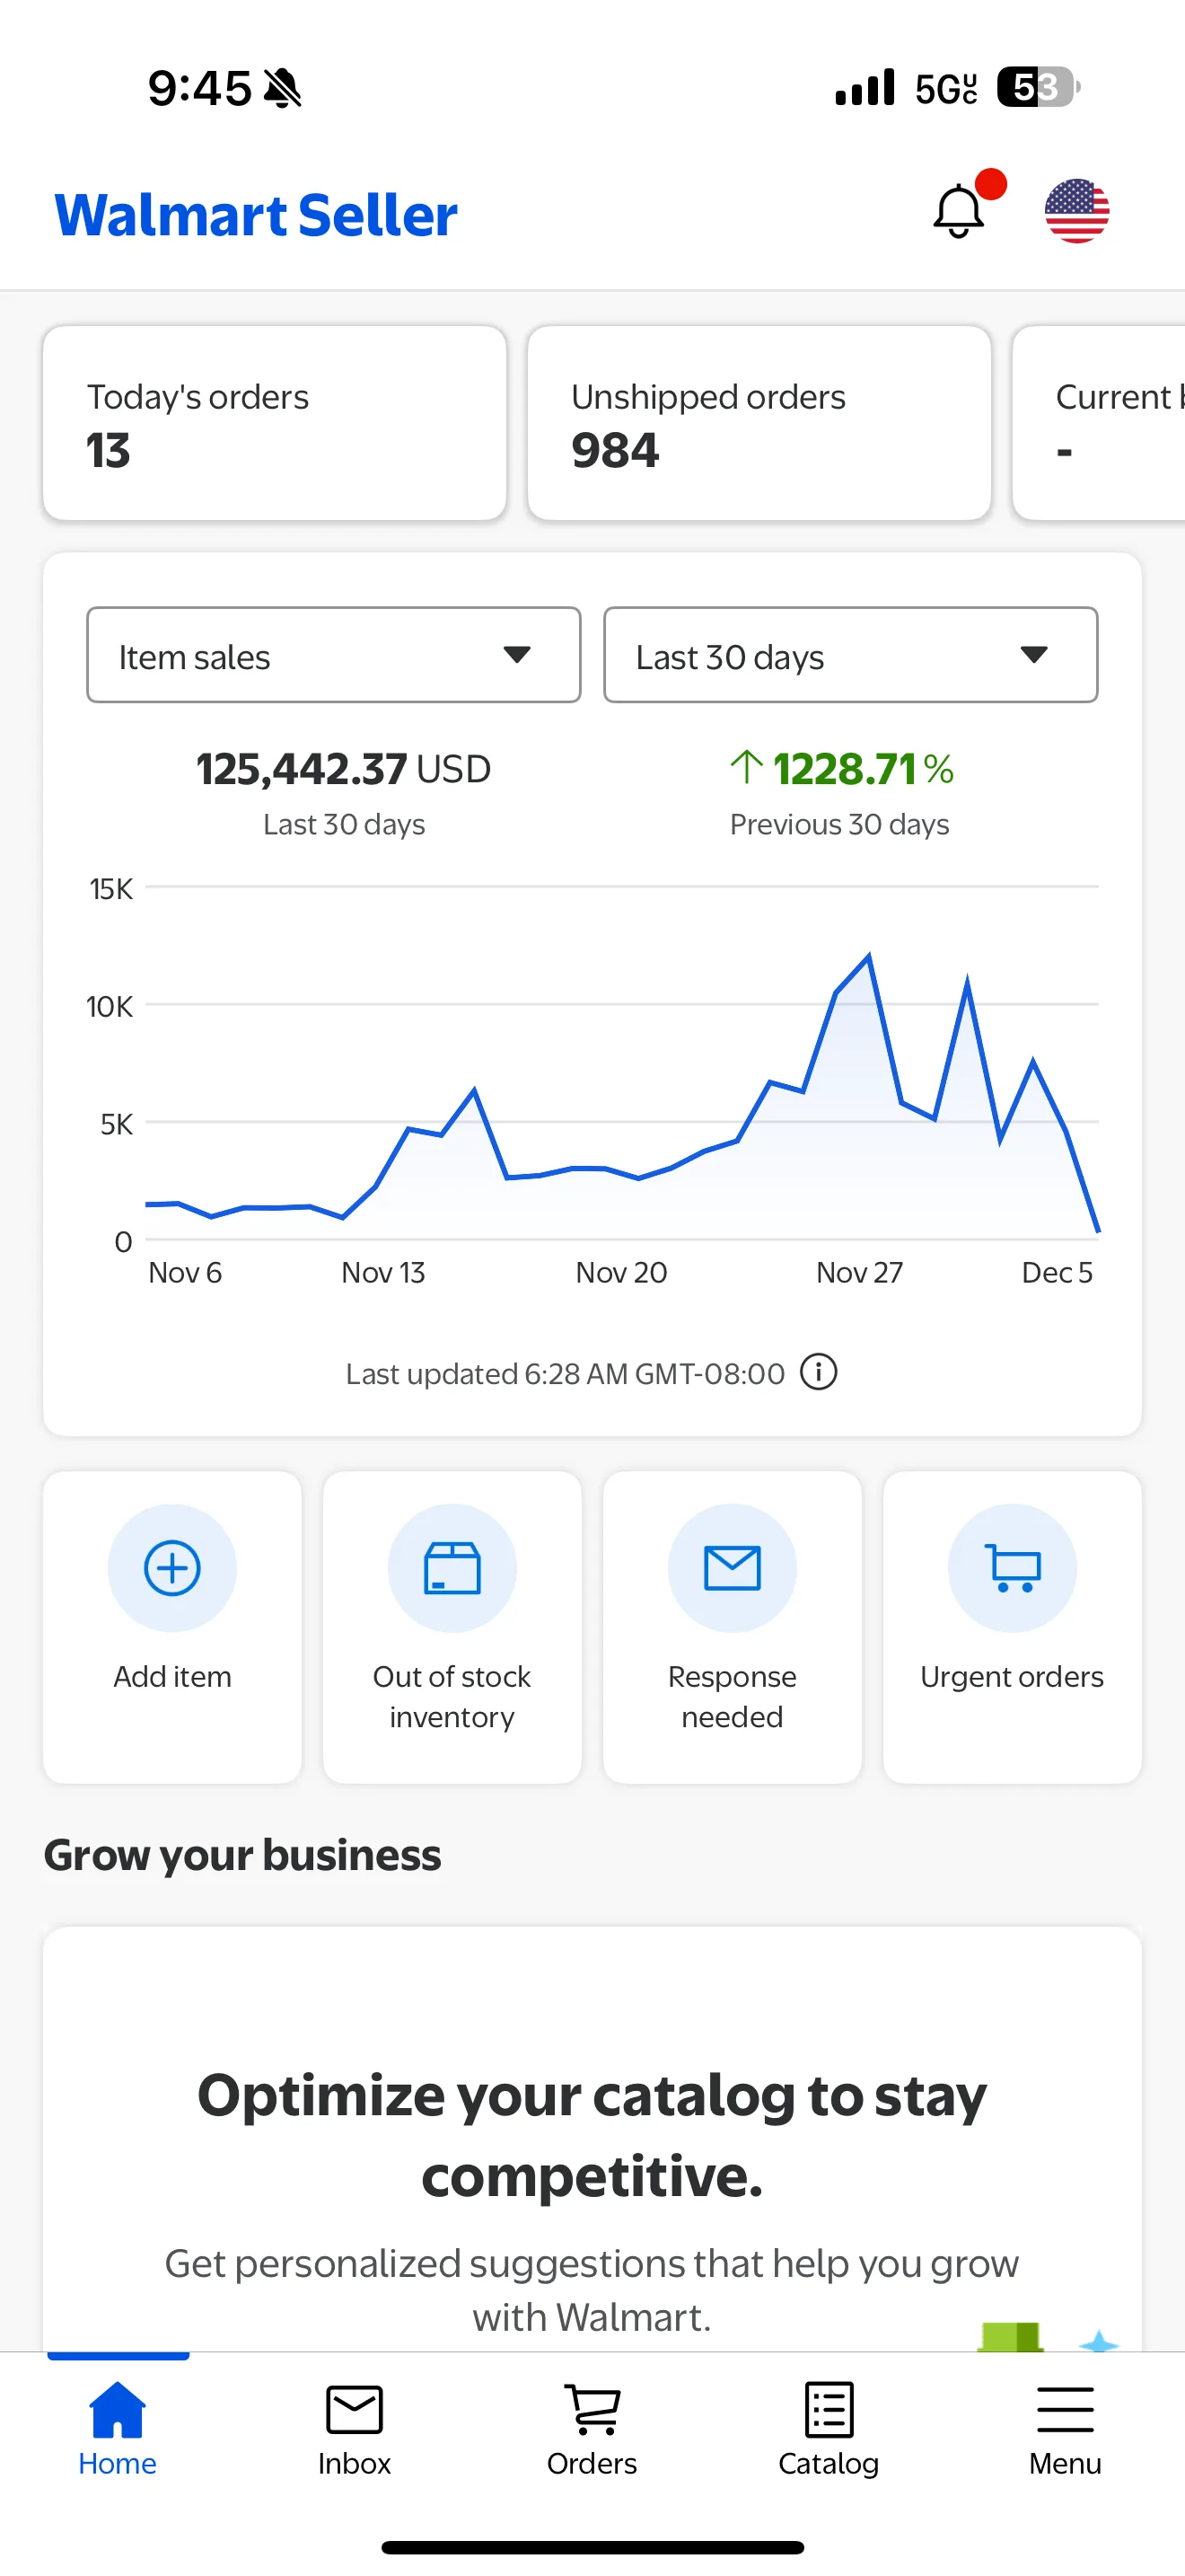The image size is (1185, 2576).
Task: Select the Home tab label
Action: (x=118, y=2463)
